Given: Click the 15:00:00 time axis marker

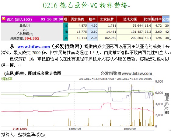Looking at the screenshot, I should [x=75, y=129].
